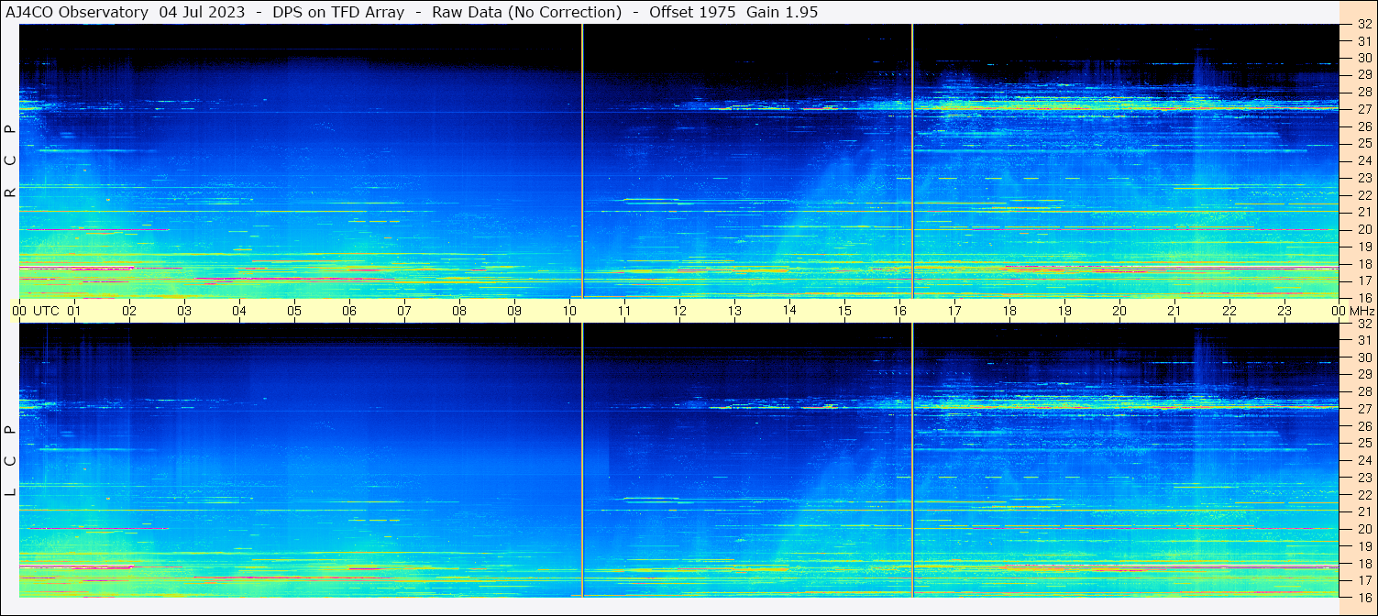Select the 05 hour tick label
This screenshot has width=1378, height=616.
pyautogui.click(x=294, y=311)
